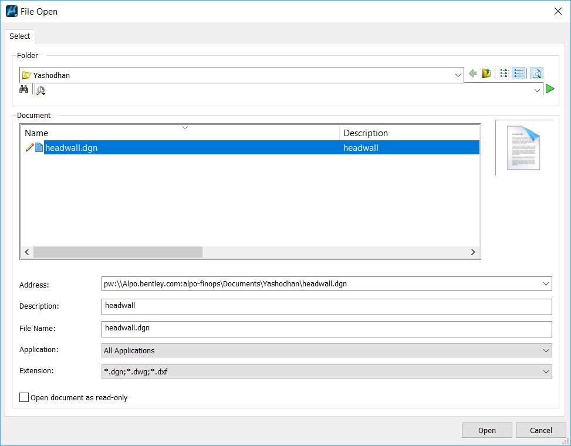
Task: Click the Open button
Action: pyautogui.click(x=486, y=430)
